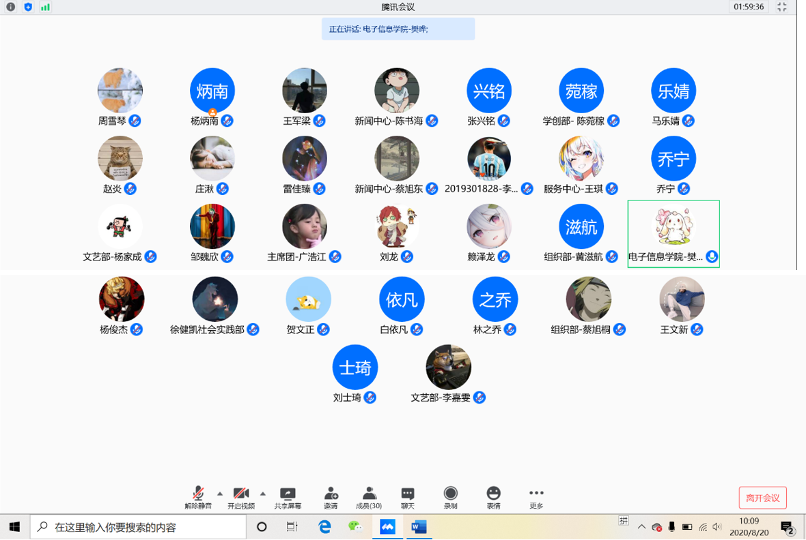Open the 表情 emoji reactions icon
The height and width of the screenshot is (540, 806).
point(493,497)
